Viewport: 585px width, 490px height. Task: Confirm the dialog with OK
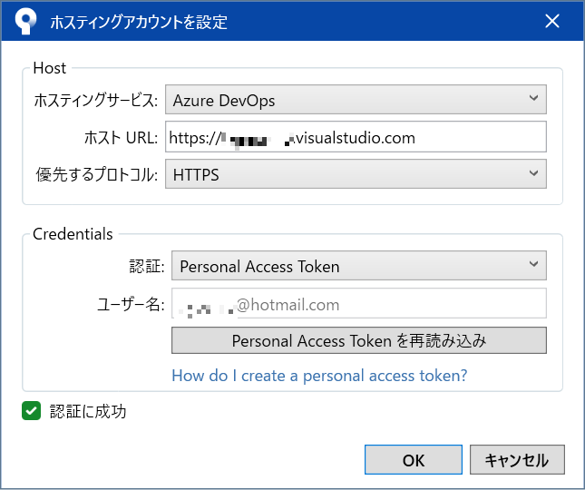413,460
